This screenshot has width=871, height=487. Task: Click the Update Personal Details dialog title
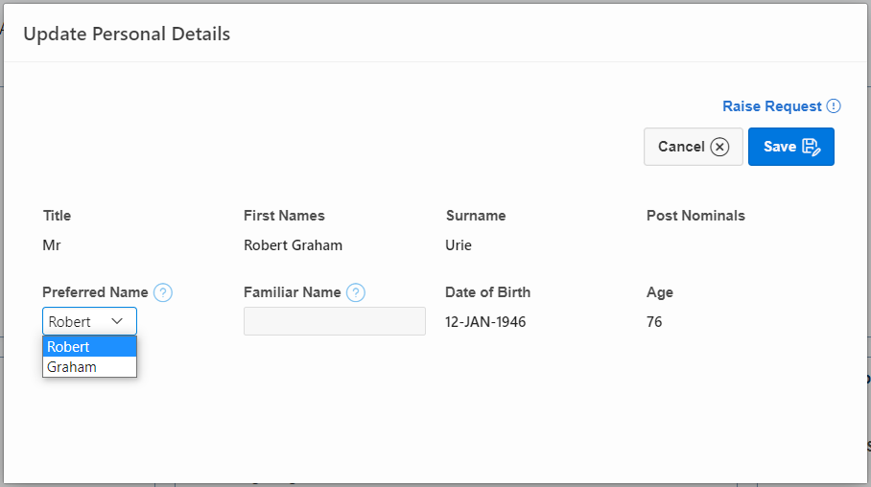pos(127,35)
